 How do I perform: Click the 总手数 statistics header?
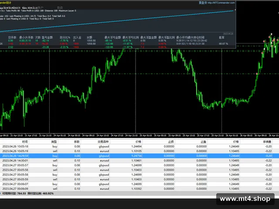12,37
